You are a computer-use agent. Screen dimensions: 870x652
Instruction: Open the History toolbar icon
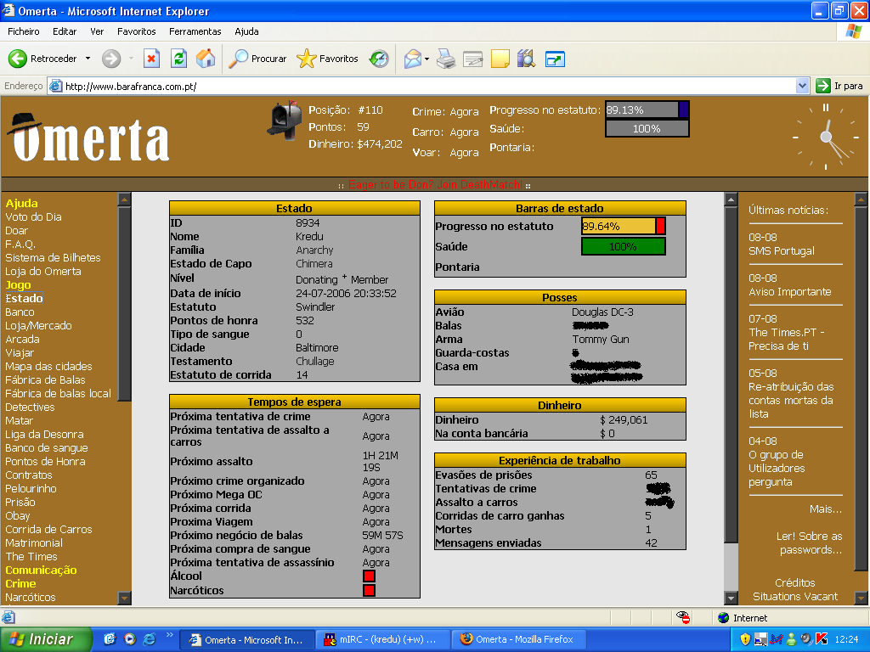[379, 59]
